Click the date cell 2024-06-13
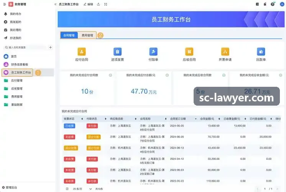The width and height of the screenshot is (286, 192). [x=177, y=148]
